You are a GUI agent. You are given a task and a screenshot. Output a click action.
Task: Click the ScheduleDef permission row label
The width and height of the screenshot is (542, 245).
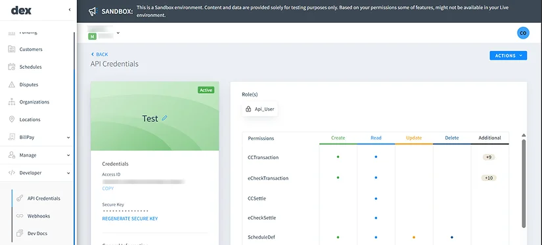coord(261,237)
